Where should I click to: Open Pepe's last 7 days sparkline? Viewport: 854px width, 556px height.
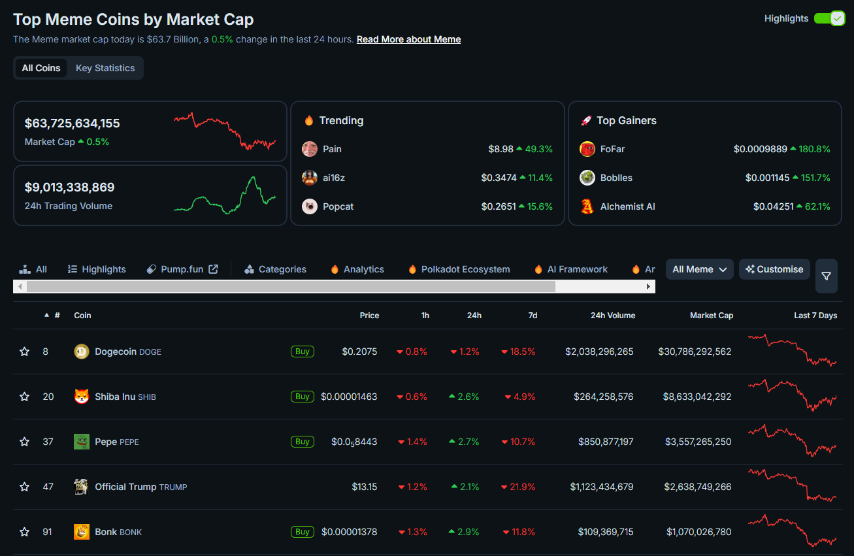[x=792, y=440]
